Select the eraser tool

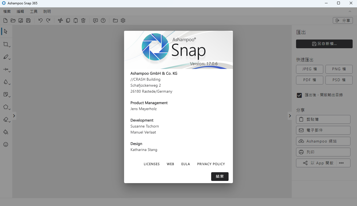coord(5,119)
